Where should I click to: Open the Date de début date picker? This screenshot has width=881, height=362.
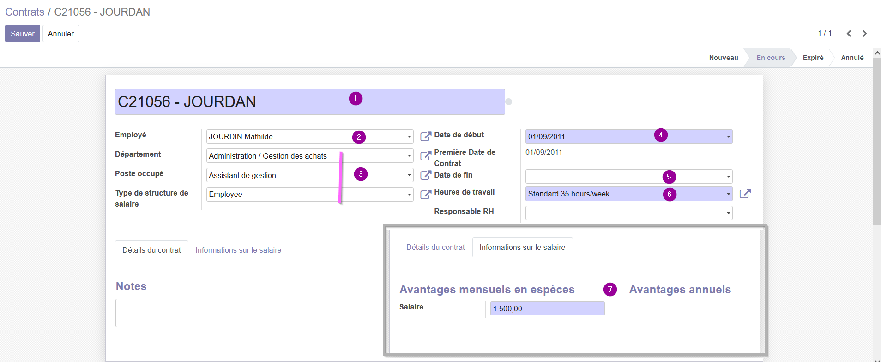click(728, 137)
